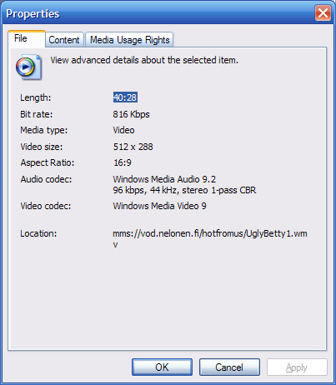
Task: Click the Location: label
Action: [38, 233]
